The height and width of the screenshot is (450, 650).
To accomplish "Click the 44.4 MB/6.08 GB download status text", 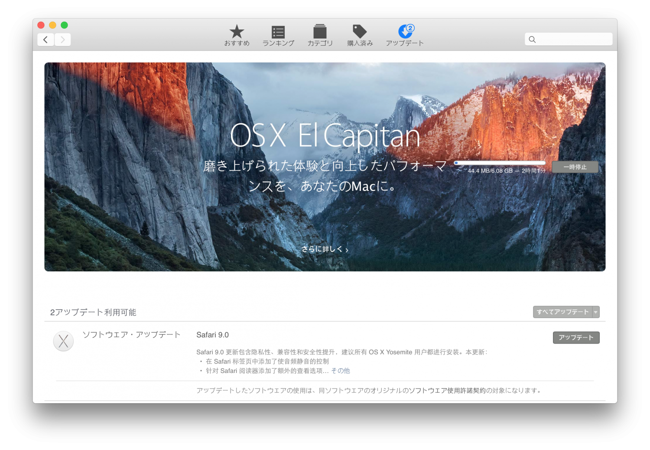I will [x=507, y=171].
